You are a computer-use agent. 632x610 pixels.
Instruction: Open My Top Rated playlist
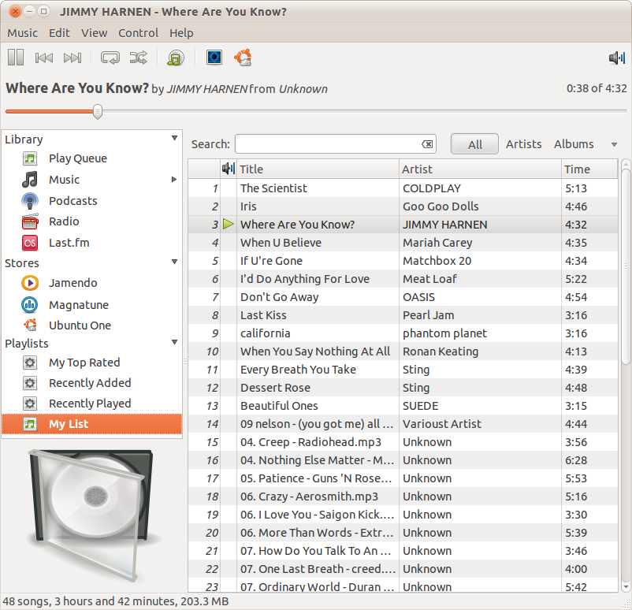[84, 362]
